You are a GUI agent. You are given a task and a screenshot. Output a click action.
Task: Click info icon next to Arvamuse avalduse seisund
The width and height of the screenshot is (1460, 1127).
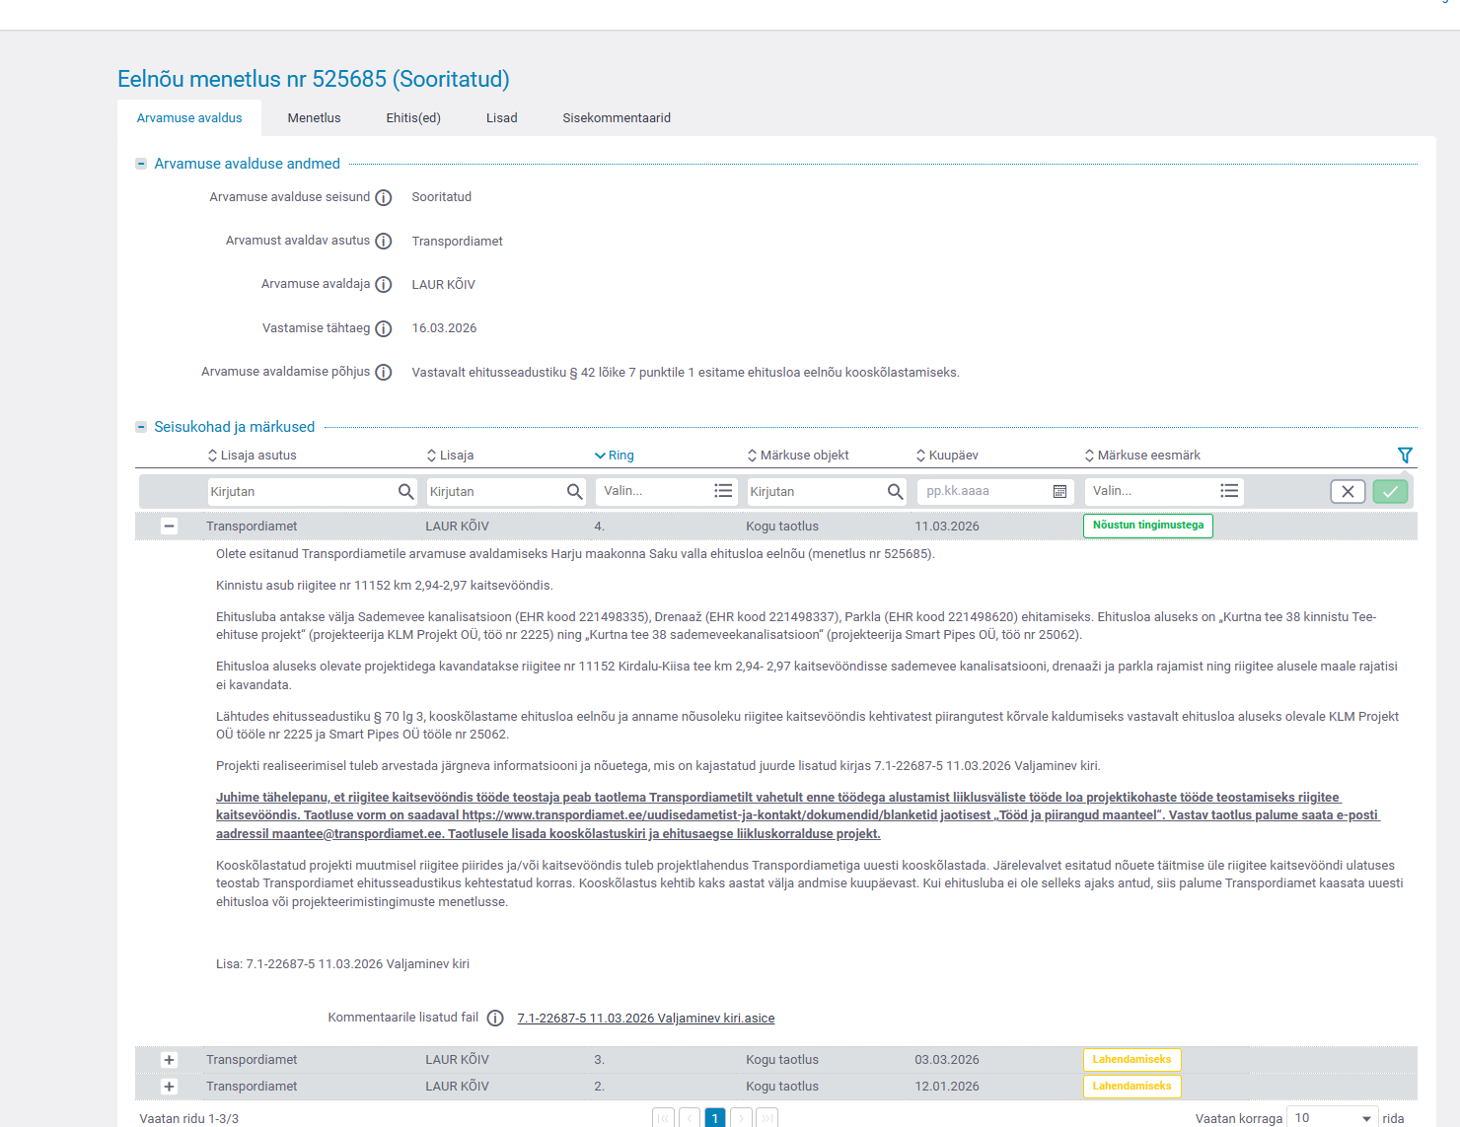[x=384, y=198]
